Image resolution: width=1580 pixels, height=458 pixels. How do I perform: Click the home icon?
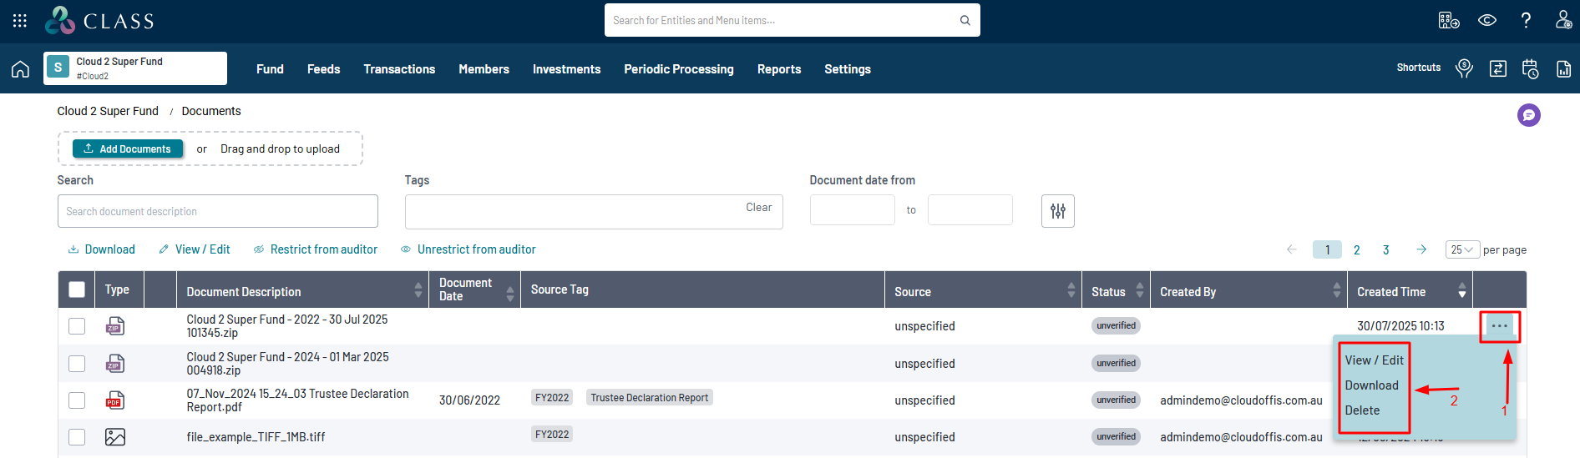pos(20,69)
